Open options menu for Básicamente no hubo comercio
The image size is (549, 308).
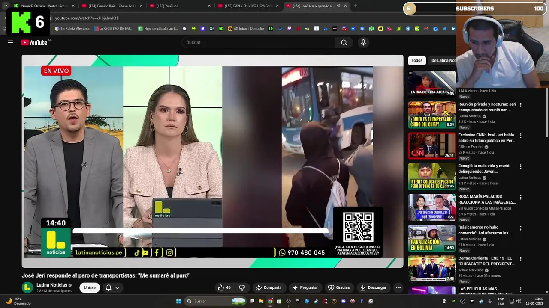point(521,228)
